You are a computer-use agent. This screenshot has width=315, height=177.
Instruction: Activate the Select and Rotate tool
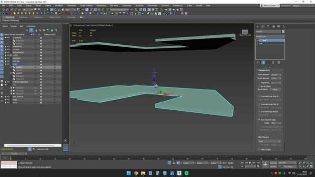[x=56, y=10]
